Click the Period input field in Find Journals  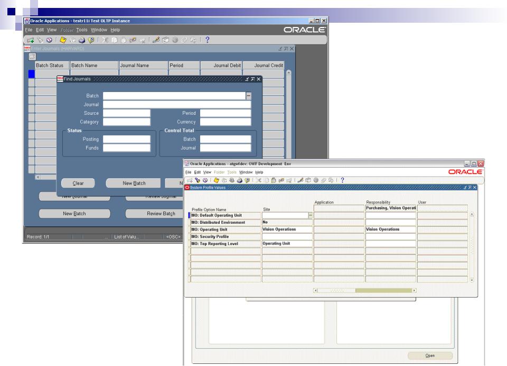pos(226,113)
